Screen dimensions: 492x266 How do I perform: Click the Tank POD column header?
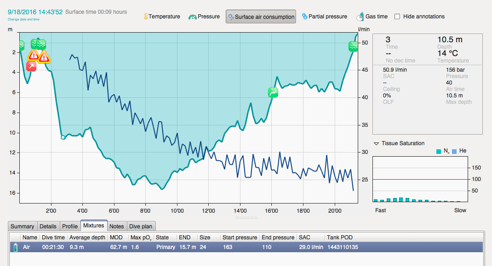tap(339, 238)
